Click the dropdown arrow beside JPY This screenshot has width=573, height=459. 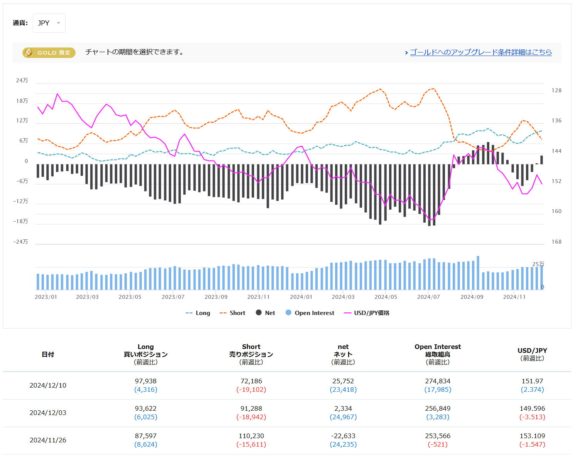click(59, 23)
